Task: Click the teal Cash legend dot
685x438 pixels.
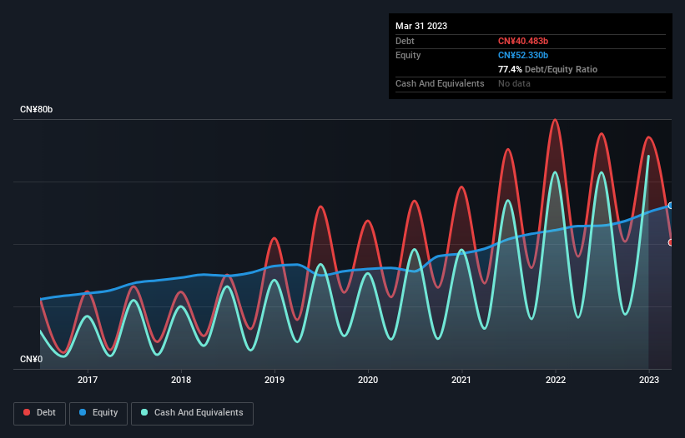Action: [x=144, y=412]
